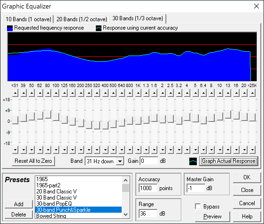The height and width of the screenshot is (224, 264).
Task: Click the 1K slider handle
Action: click(x=138, y=120)
